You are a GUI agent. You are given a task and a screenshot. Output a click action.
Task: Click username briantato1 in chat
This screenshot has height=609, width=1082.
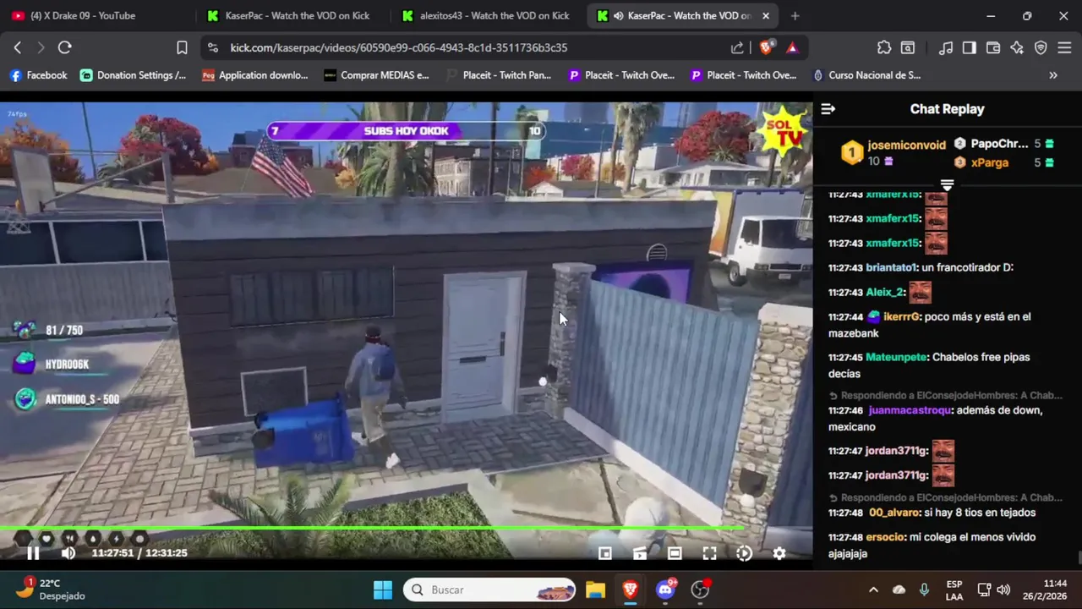coord(891,267)
